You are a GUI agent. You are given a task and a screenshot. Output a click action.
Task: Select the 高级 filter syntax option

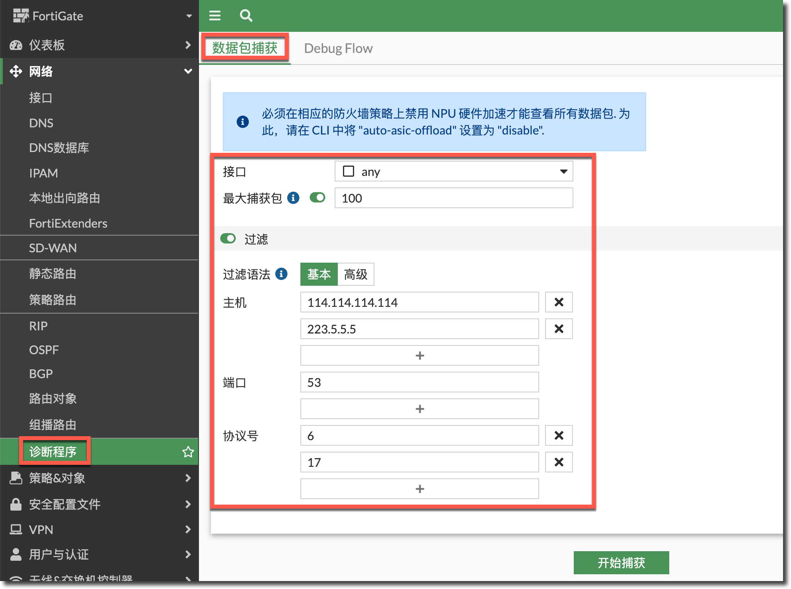coord(355,274)
